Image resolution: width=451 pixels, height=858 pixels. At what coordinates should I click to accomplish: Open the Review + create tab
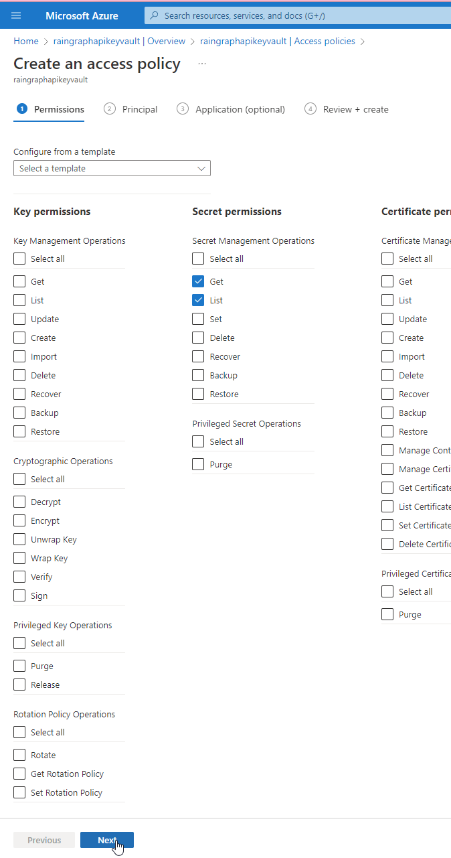347,109
